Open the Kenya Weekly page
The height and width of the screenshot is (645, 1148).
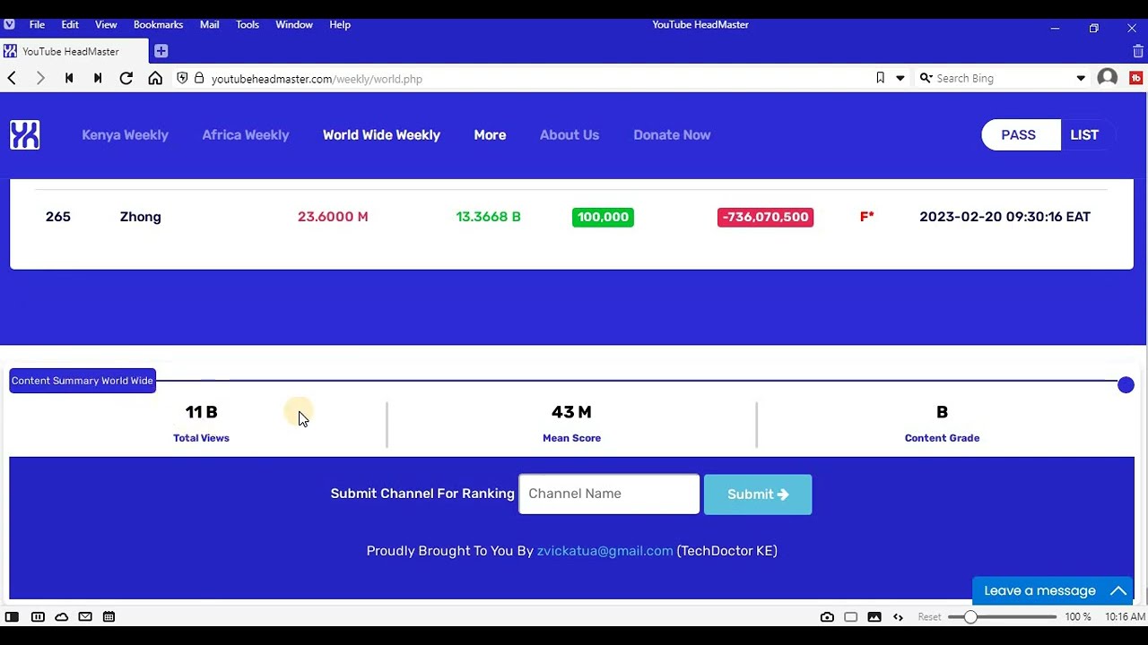tap(125, 134)
